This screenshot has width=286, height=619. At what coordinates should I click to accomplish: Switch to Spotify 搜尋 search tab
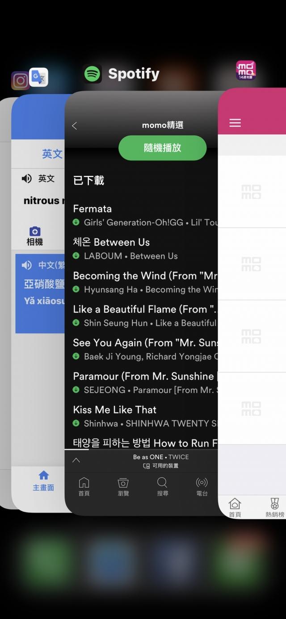tap(162, 487)
